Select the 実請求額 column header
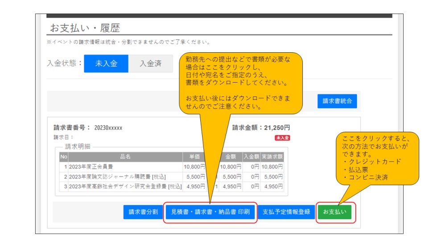The image size is (446, 251). tap(272, 157)
